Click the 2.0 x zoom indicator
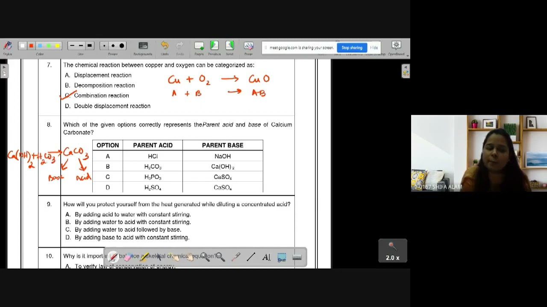Image resolution: width=547 pixels, height=307 pixels. 393,251
